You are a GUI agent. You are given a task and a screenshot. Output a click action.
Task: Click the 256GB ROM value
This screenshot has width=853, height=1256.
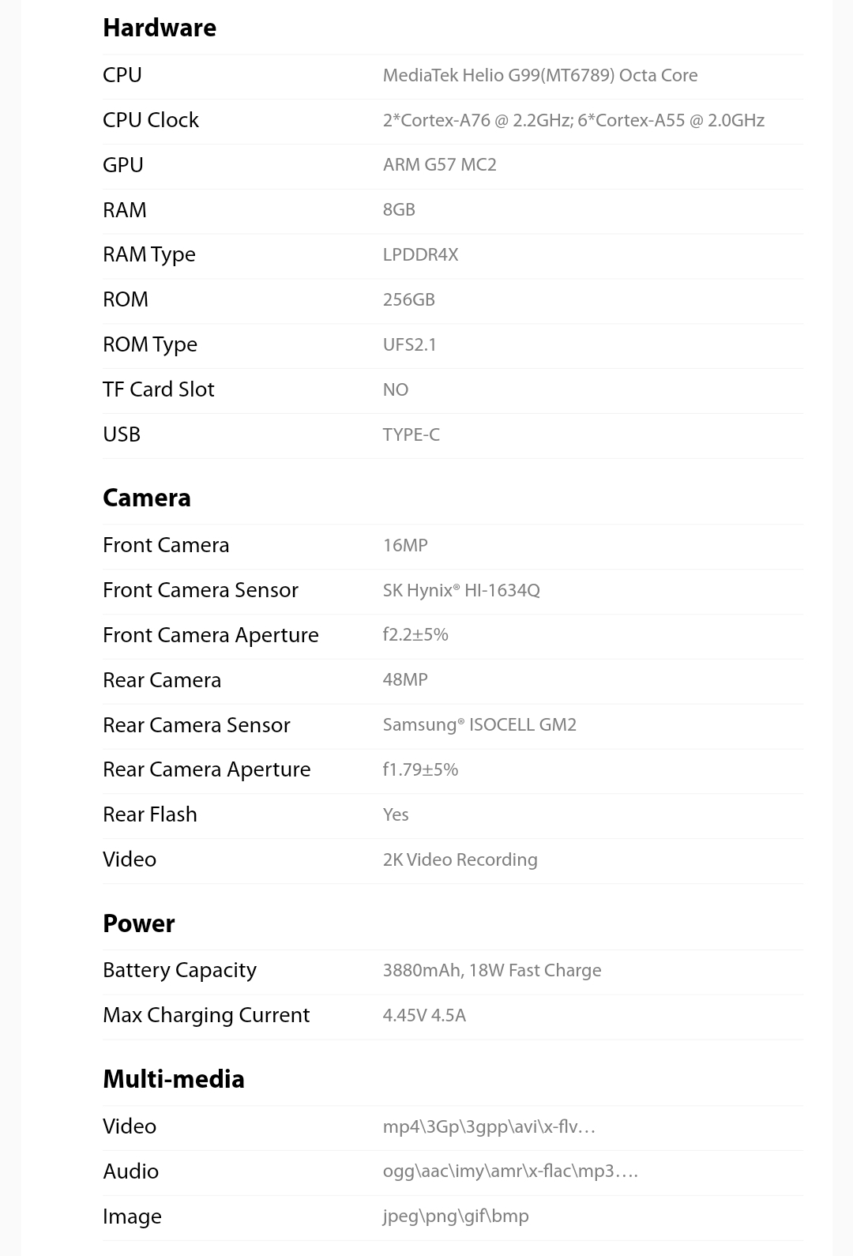pyautogui.click(x=409, y=300)
